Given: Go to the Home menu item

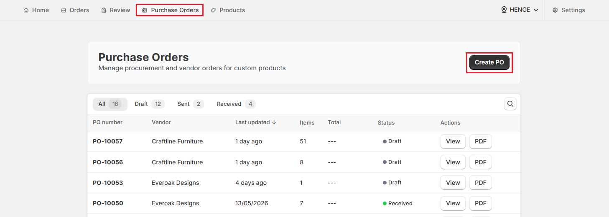Looking at the screenshot, I should (36, 10).
